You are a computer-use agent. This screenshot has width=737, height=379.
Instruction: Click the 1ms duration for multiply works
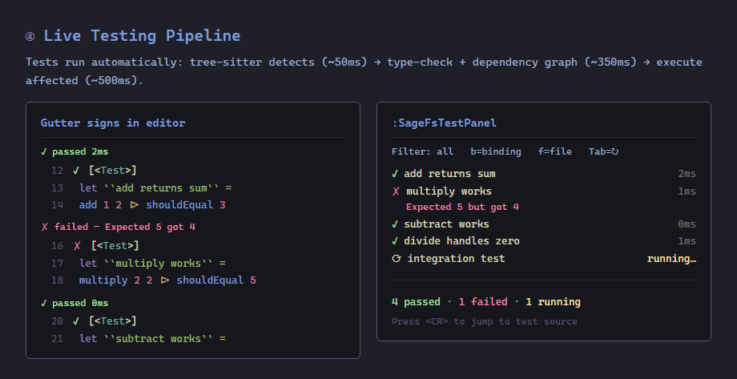[687, 192]
